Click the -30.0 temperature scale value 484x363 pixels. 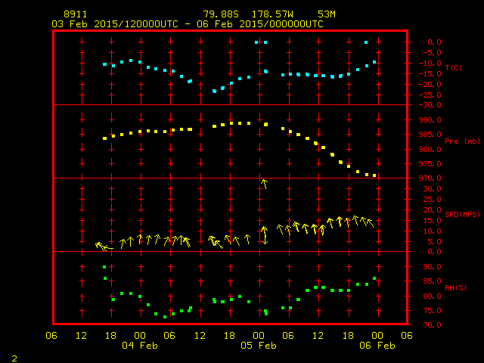pos(421,104)
